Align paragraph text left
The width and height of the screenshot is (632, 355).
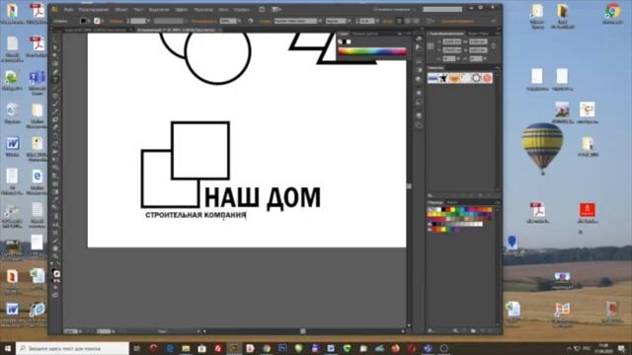(x=399, y=21)
